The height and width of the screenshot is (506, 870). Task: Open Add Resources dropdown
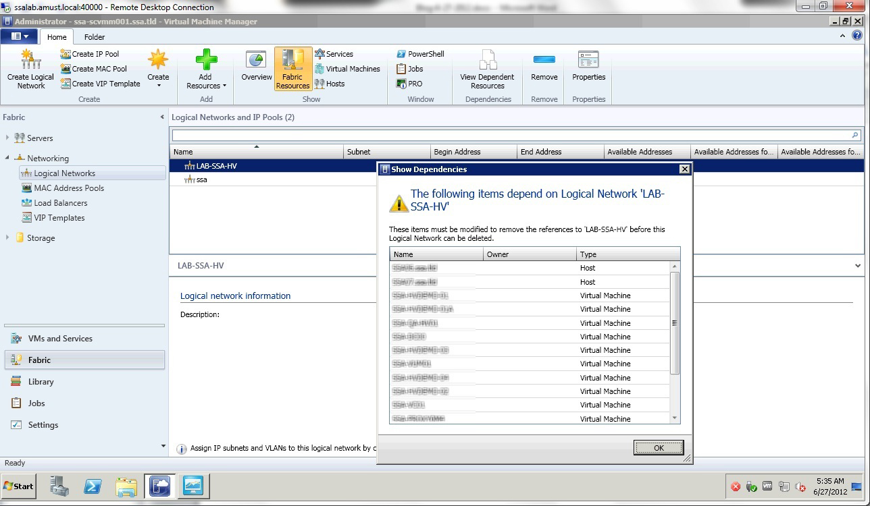[206, 69]
